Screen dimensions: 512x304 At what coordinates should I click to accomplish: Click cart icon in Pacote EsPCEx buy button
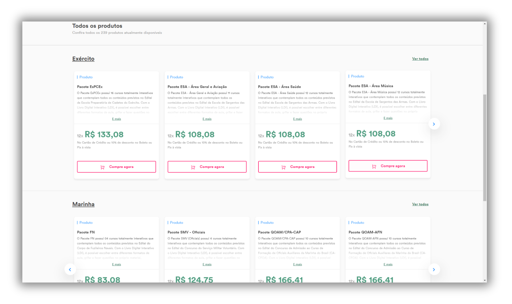tap(102, 167)
